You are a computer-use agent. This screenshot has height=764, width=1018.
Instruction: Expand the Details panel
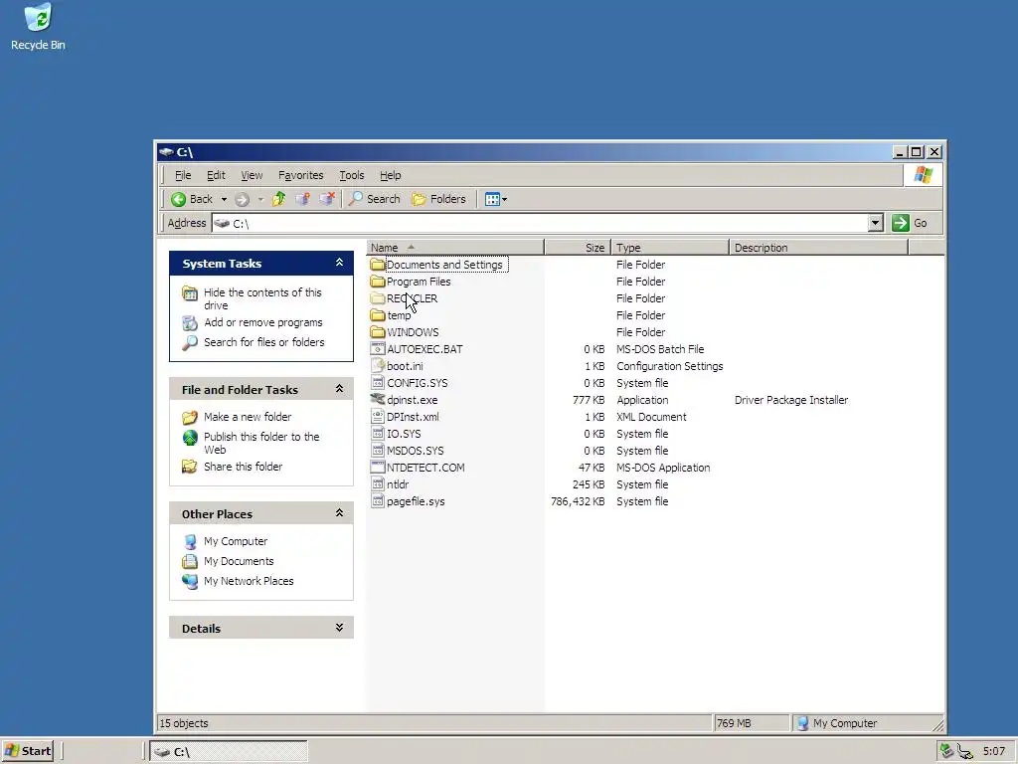pos(339,628)
